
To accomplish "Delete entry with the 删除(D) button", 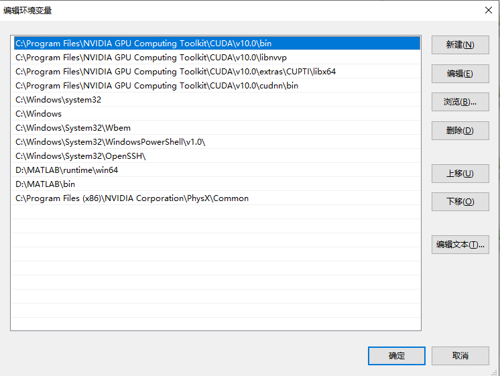I will [460, 131].
